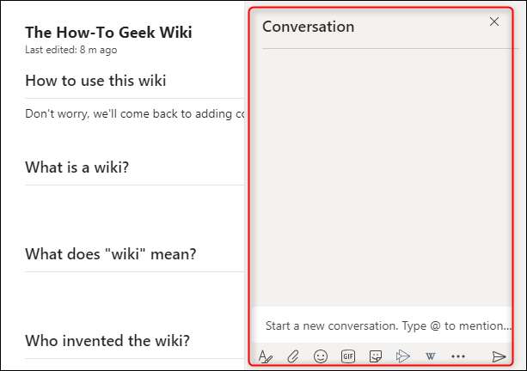The image size is (527, 371).
Task: Close the Conversation pane
Action: coord(494,21)
